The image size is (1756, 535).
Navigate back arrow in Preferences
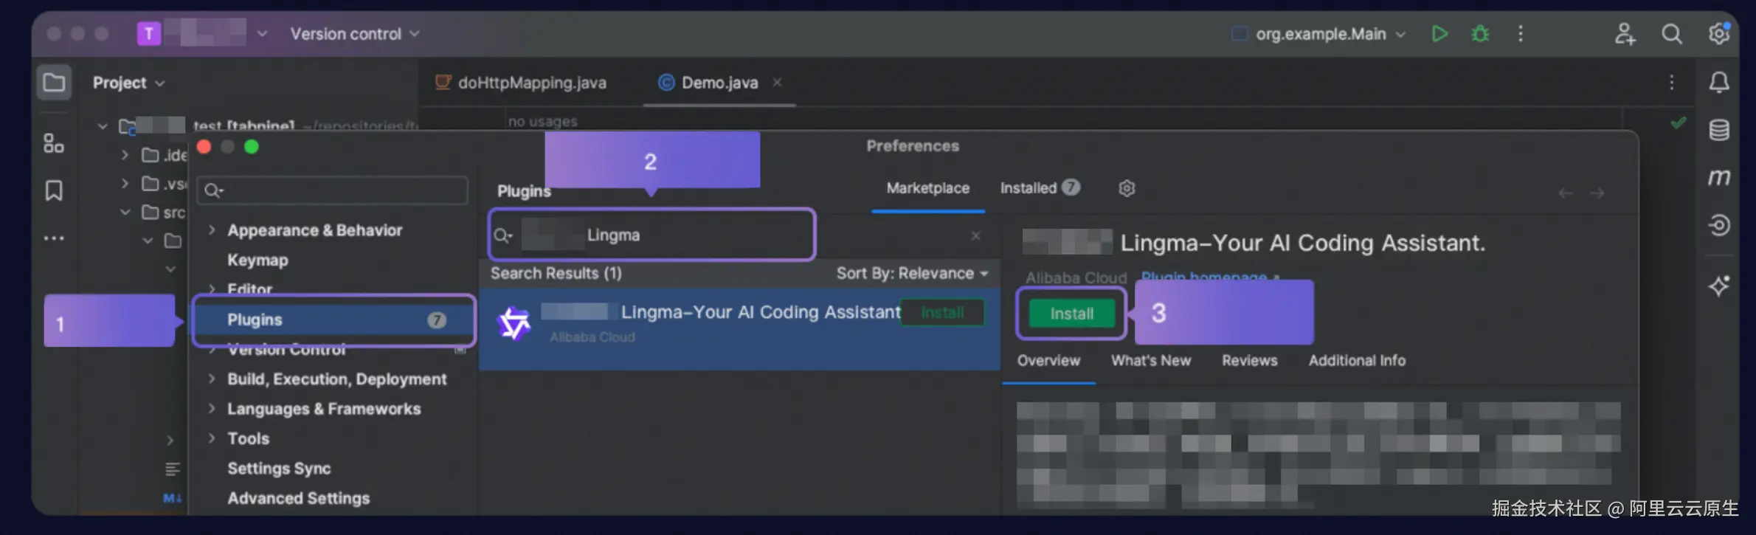pyautogui.click(x=1566, y=193)
